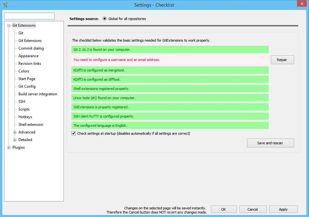Viewport: 309px width, 217px height.
Task: Click the OK button
Action: (x=224, y=209)
